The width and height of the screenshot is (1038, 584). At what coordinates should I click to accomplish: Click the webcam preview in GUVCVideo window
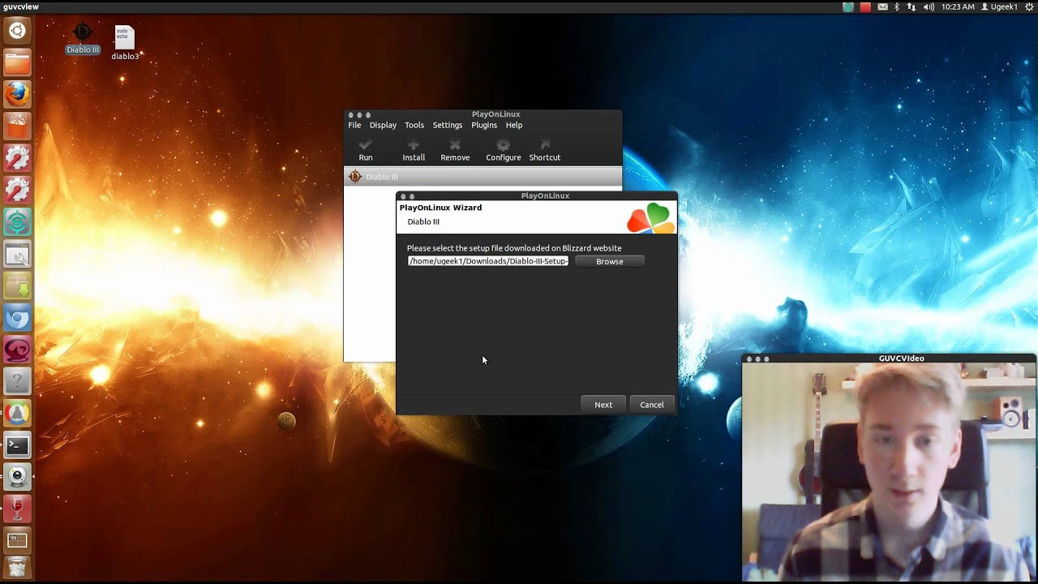click(x=890, y=472)
